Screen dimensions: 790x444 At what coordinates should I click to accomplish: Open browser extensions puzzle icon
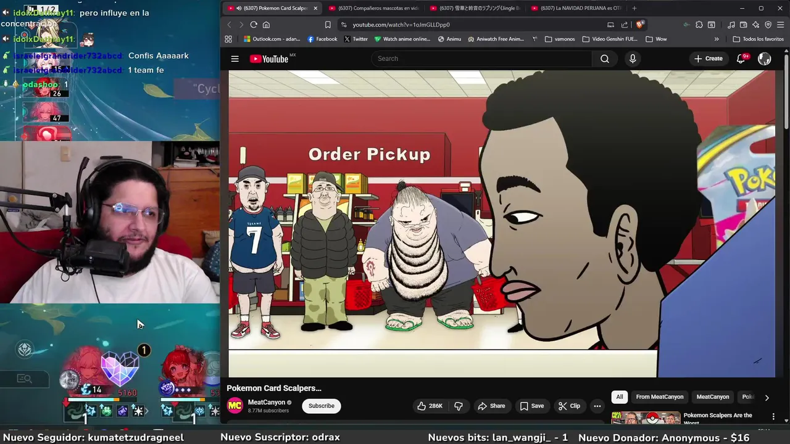[x=699, y=25]
